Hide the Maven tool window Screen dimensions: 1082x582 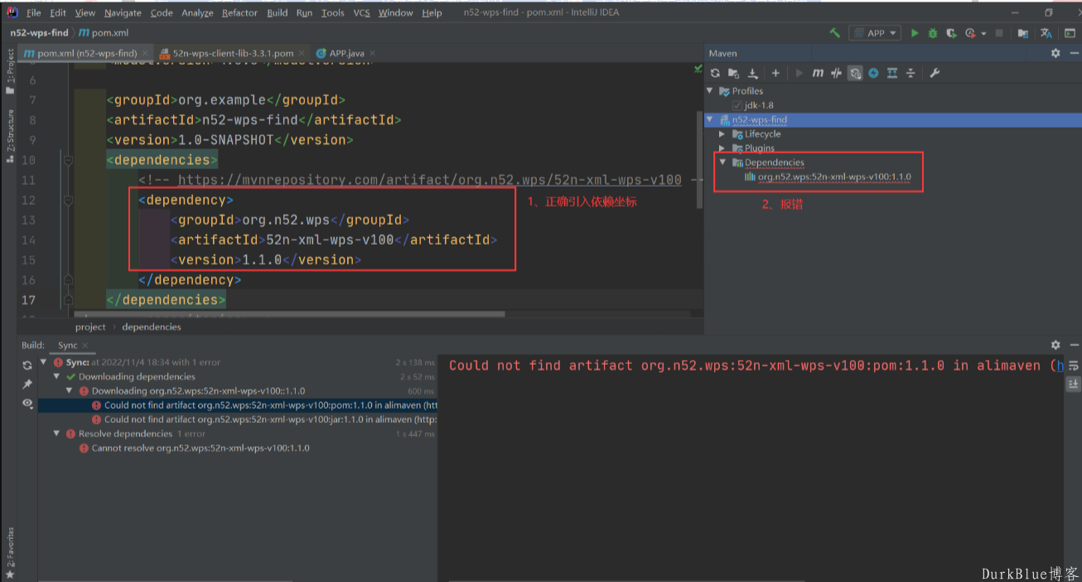1074,53
